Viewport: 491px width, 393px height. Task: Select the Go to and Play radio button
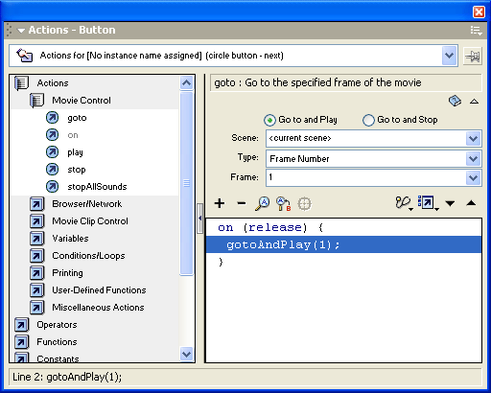tap(269, 120)
